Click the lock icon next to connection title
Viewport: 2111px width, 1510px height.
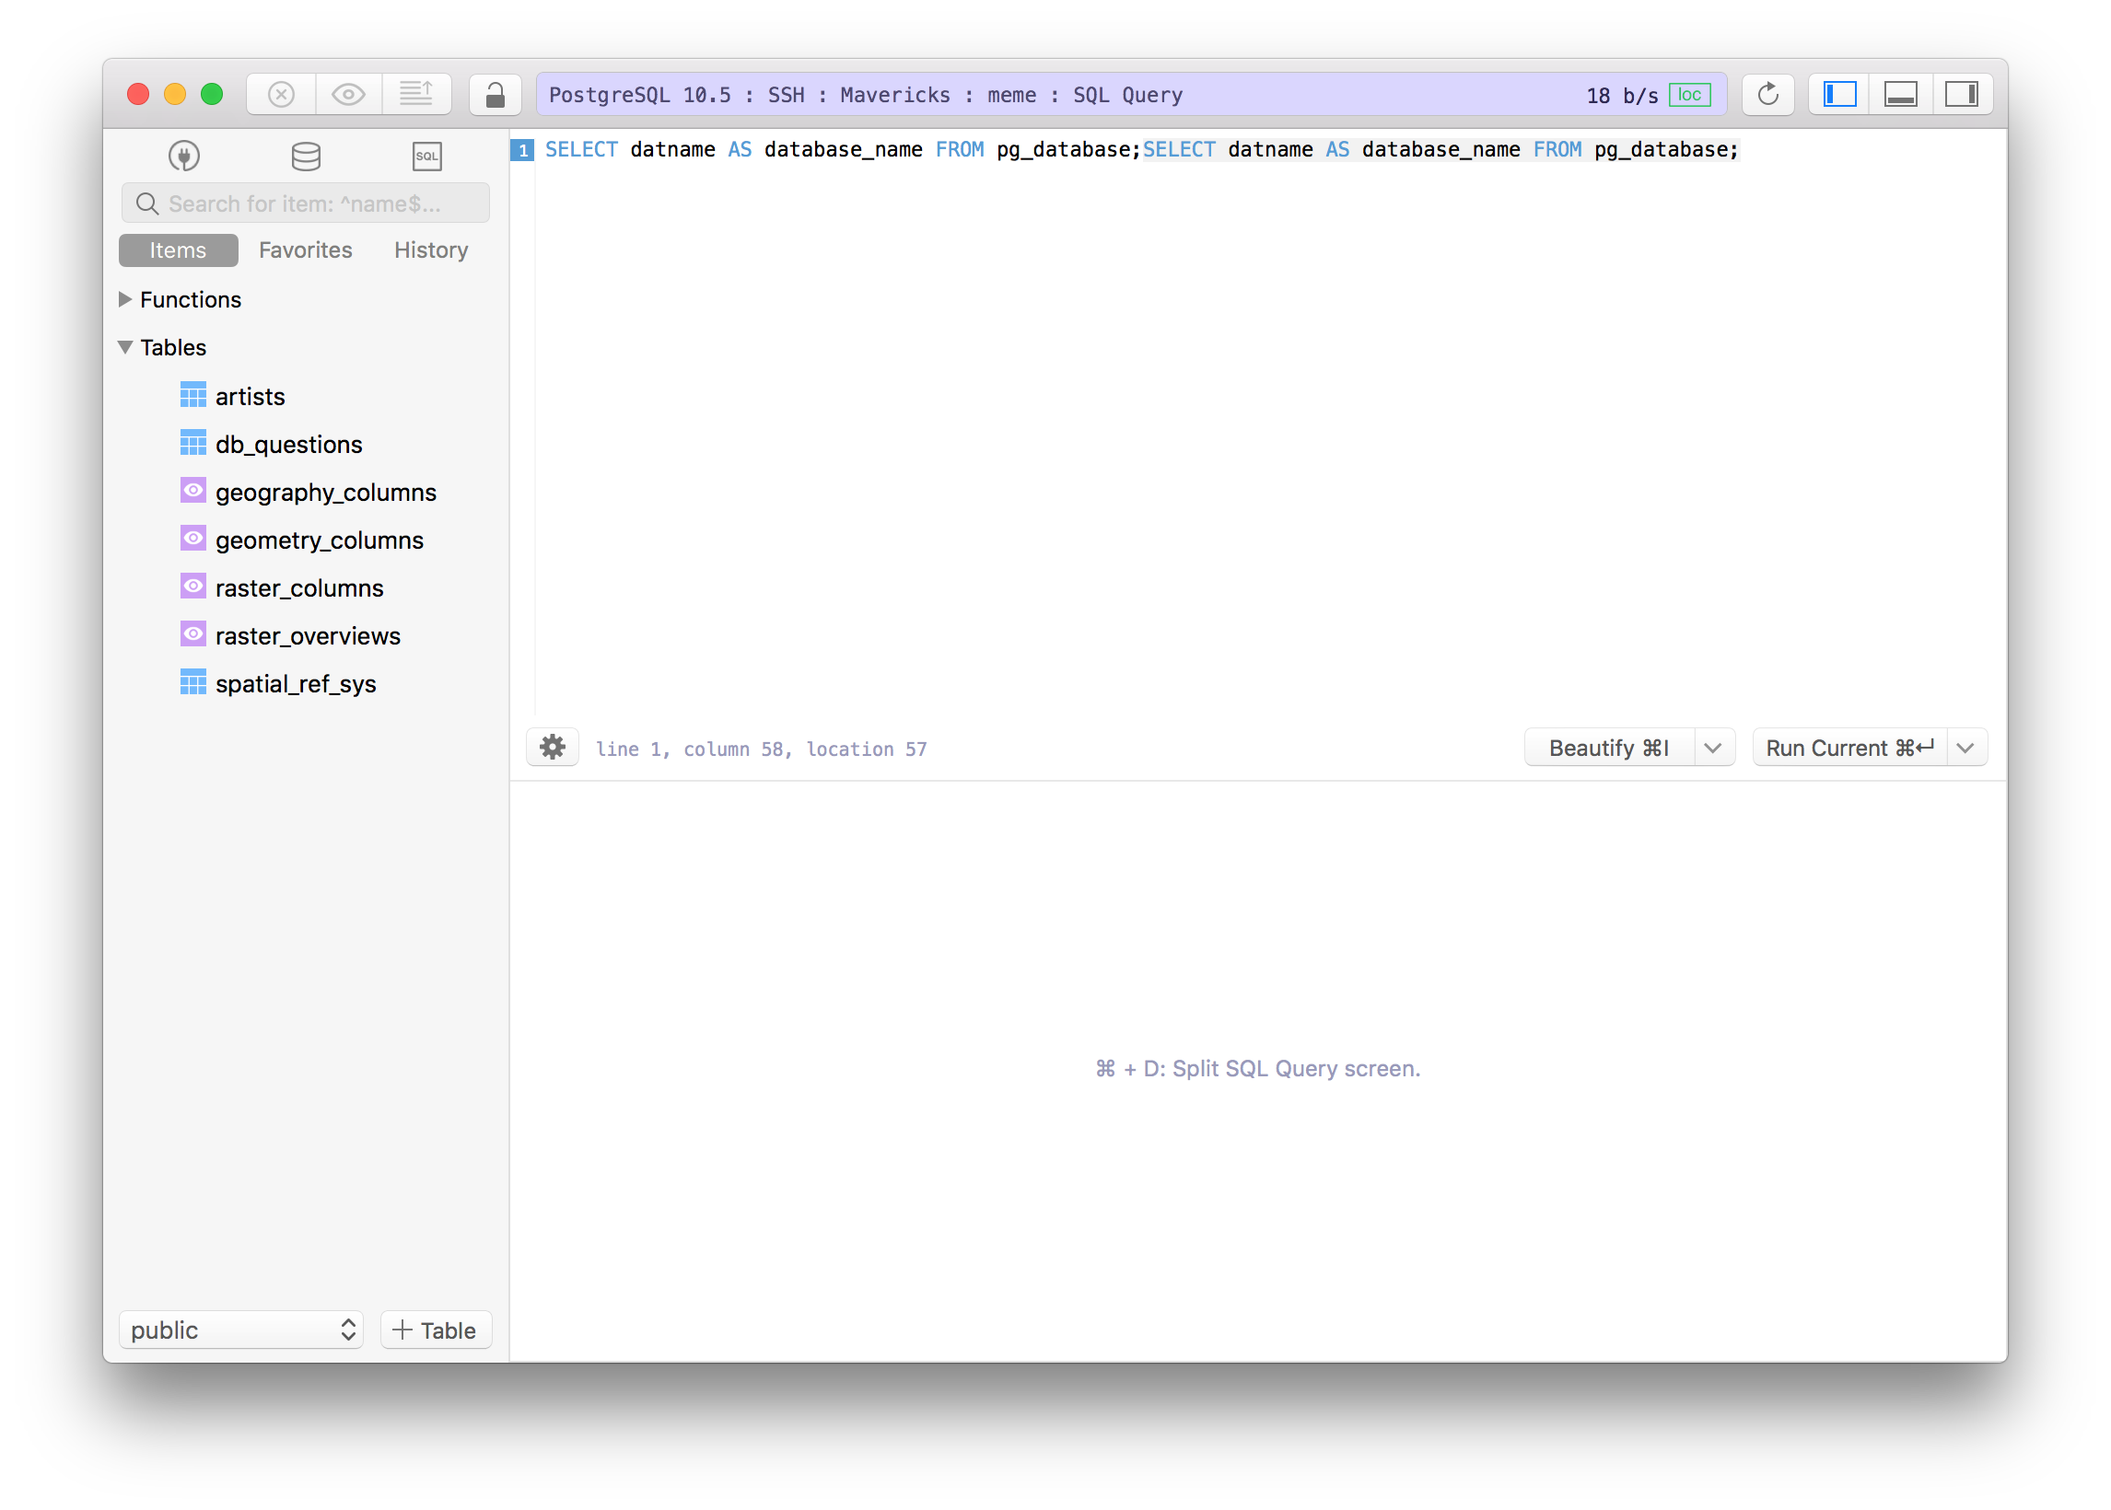coord(494,94)
